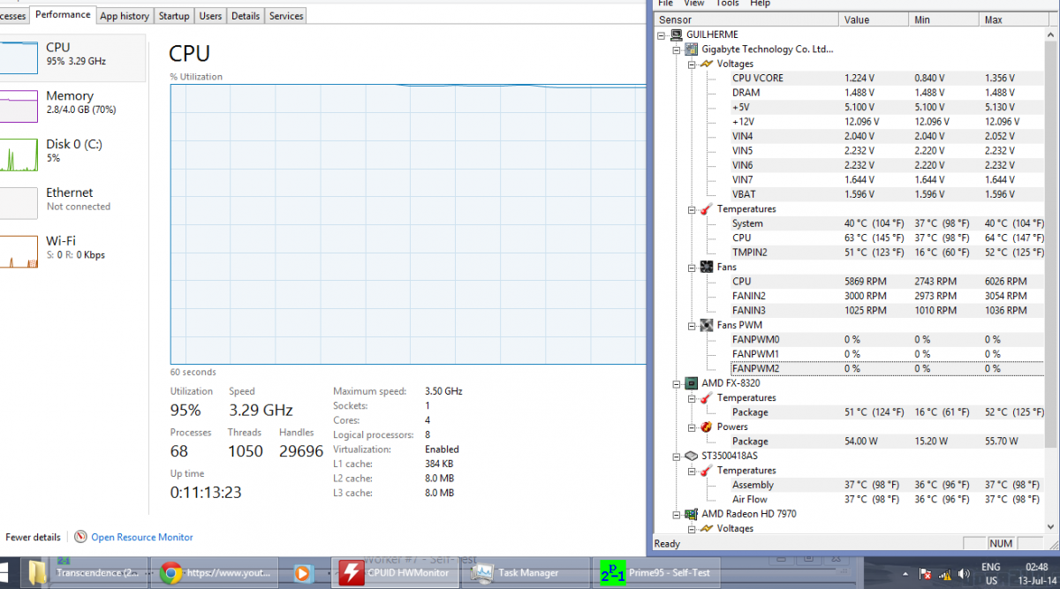Click the thermometer icon under AMD FX-8320

pos(707,398)
